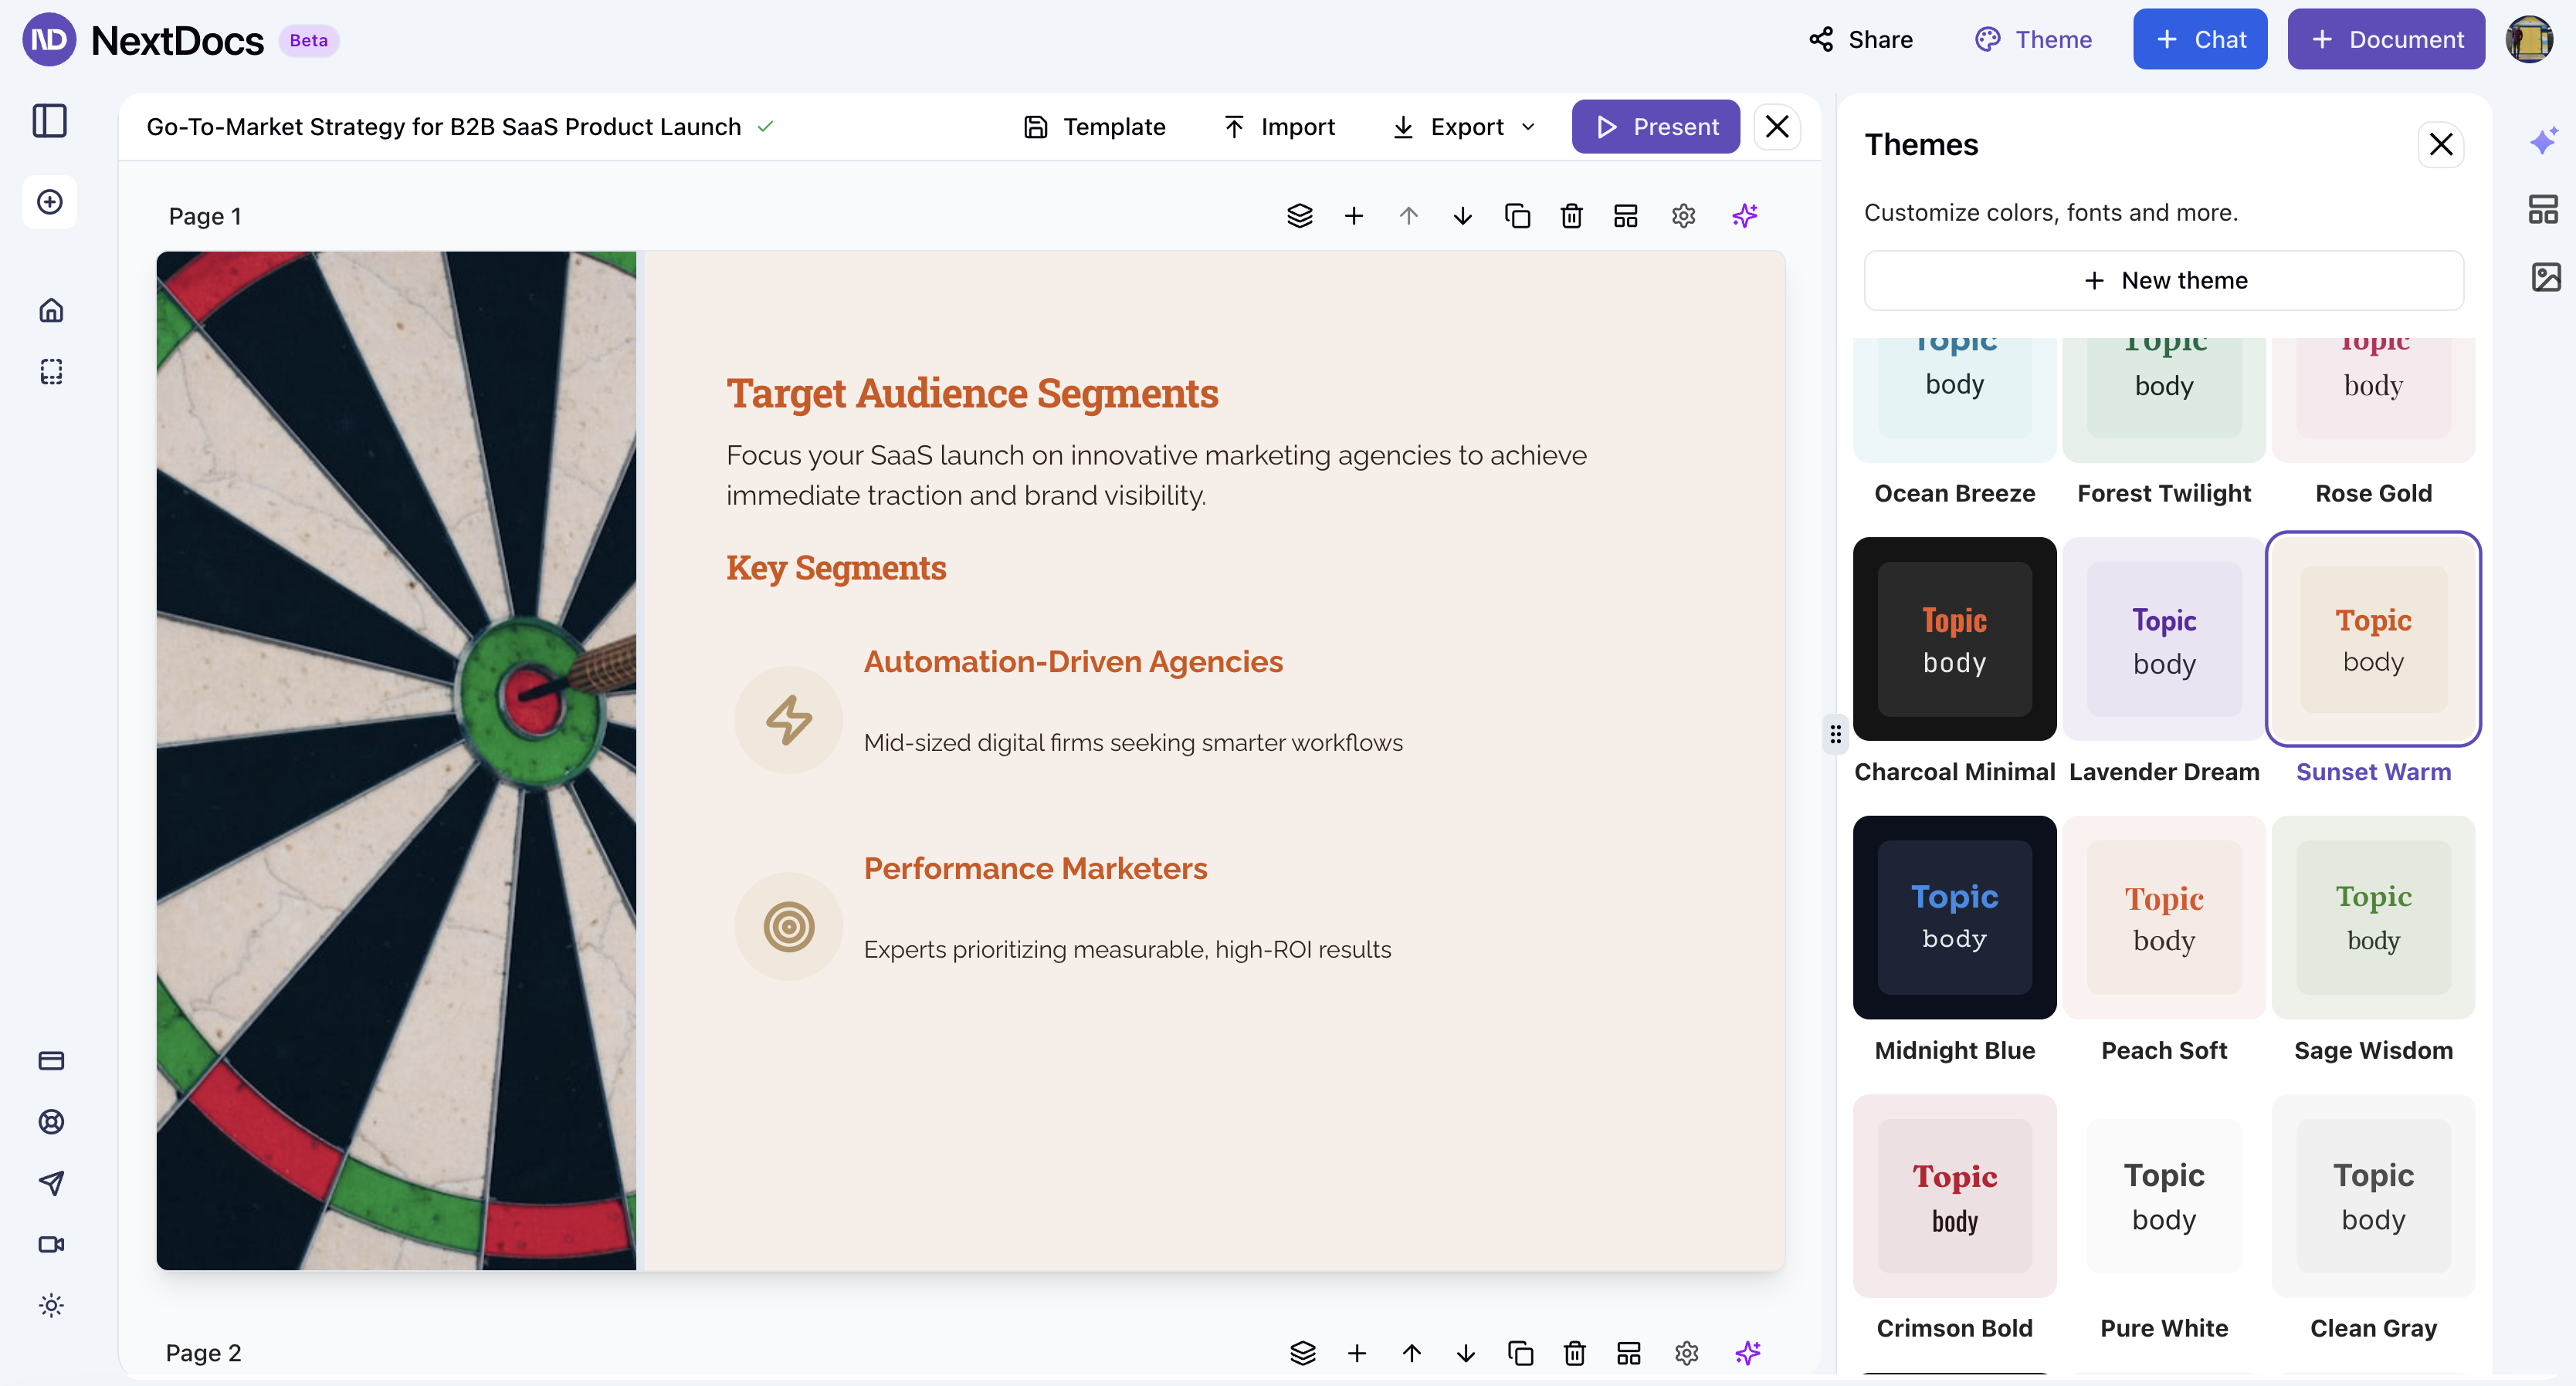The width and height of the screenshot is (2576, 1386).
Task: Select the Midnight Blue theme swatch
Action: point(1954,918)
